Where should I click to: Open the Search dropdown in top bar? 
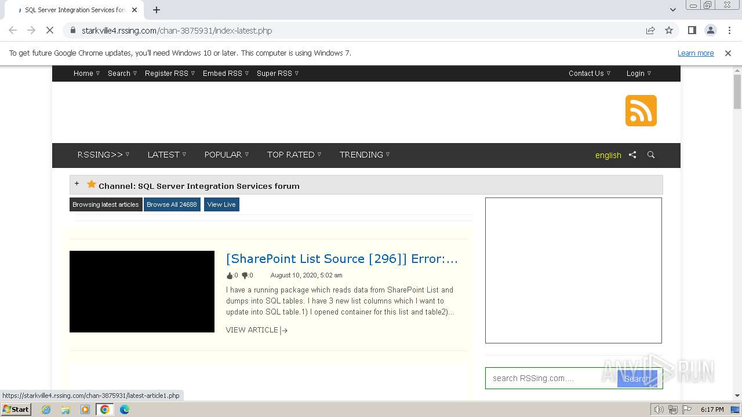[x=122, y=73]
